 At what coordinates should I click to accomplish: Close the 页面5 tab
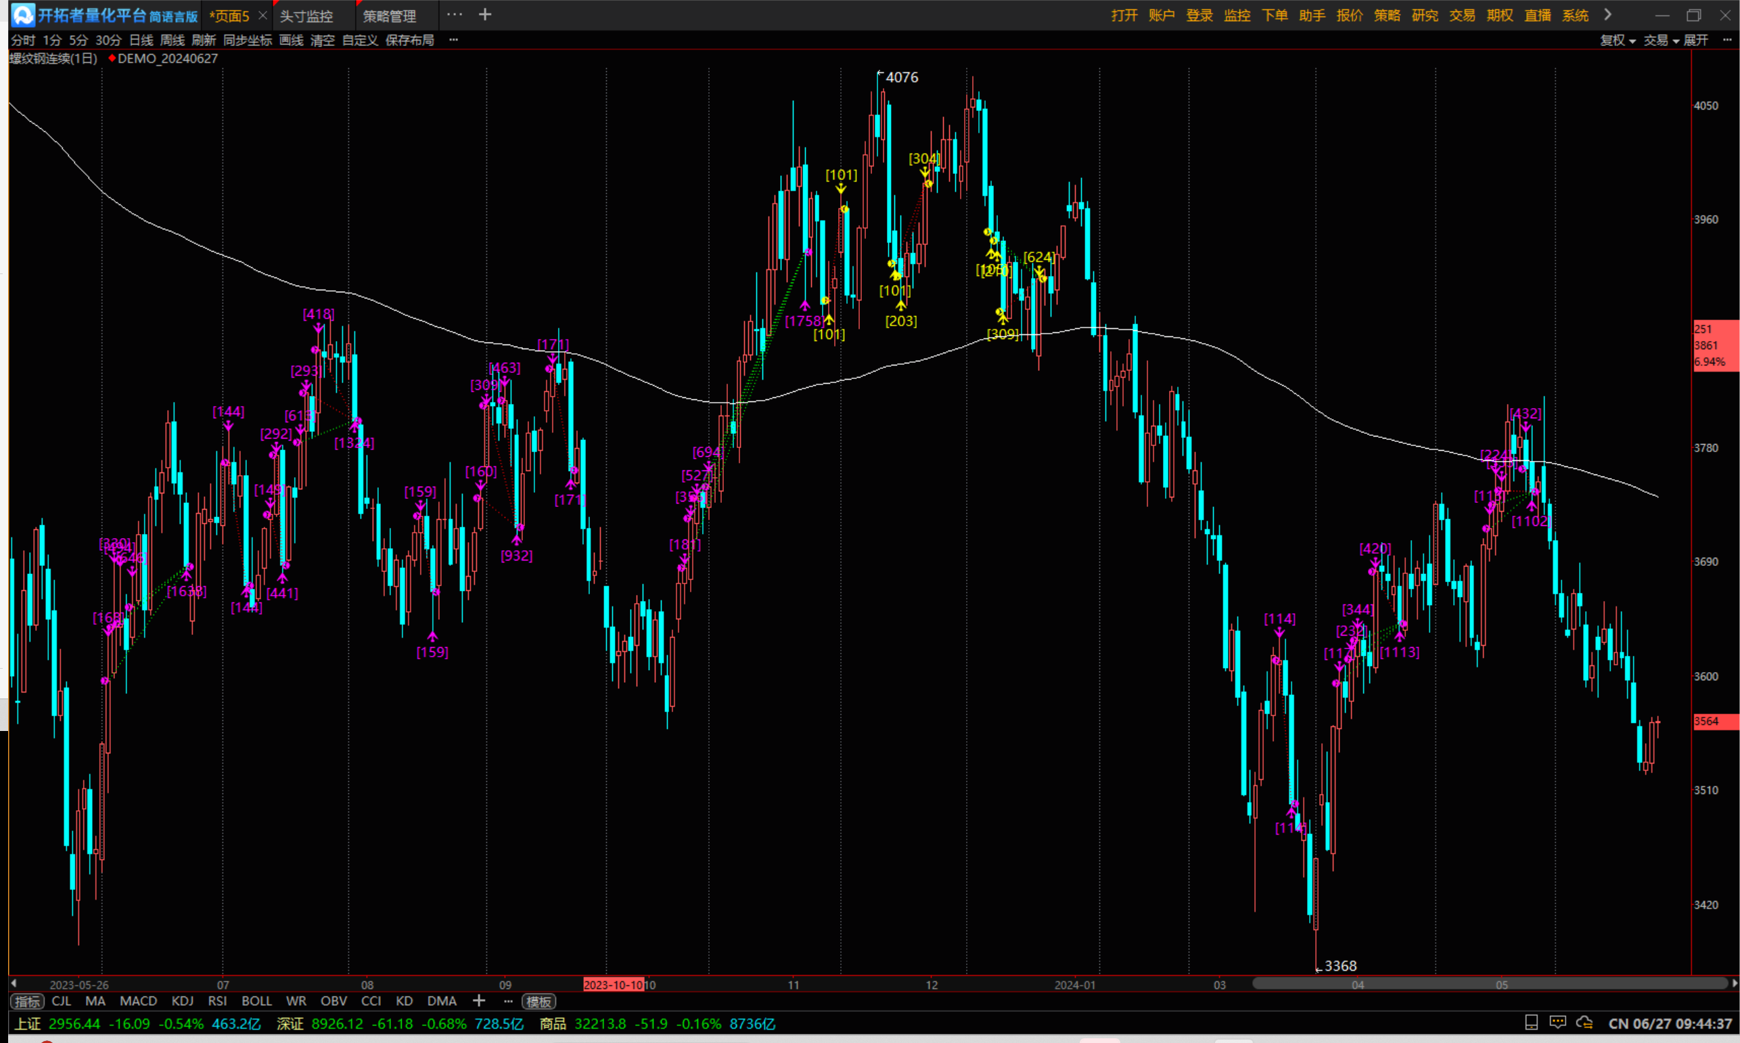[x=262, y=15]
